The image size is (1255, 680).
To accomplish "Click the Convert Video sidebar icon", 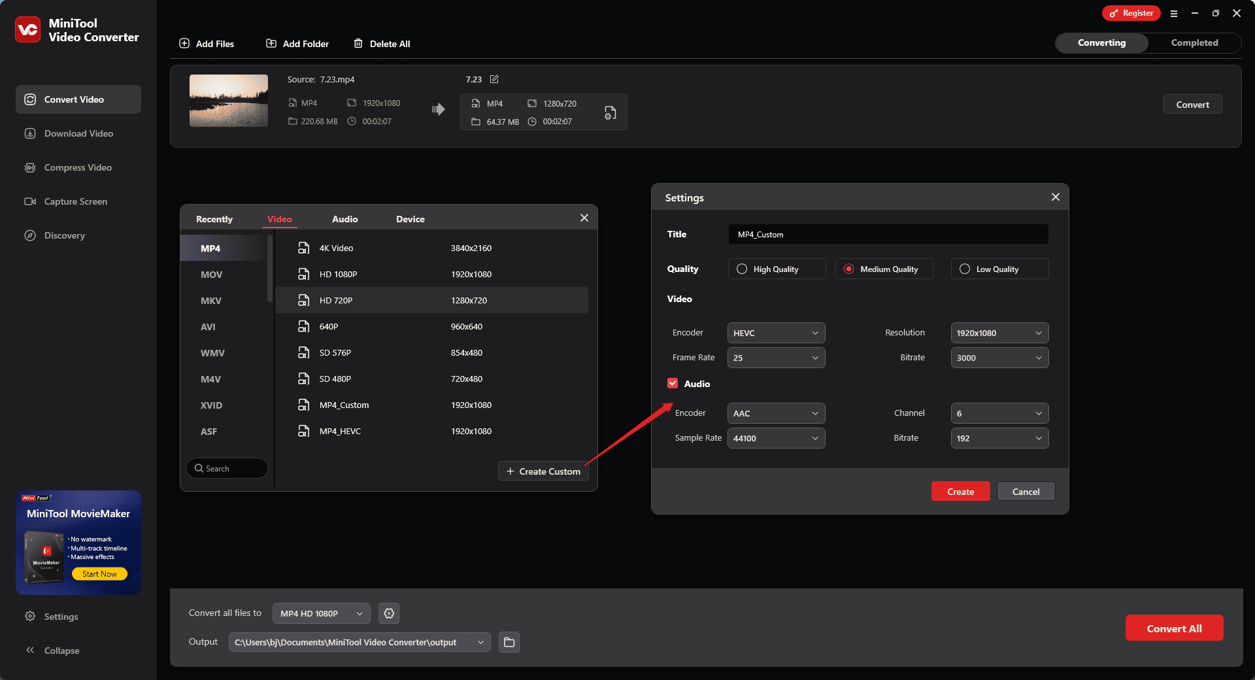I will point(30,99).
